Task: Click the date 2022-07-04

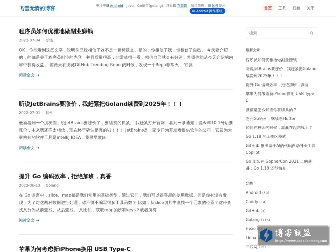Action: [x=30, y=40]
